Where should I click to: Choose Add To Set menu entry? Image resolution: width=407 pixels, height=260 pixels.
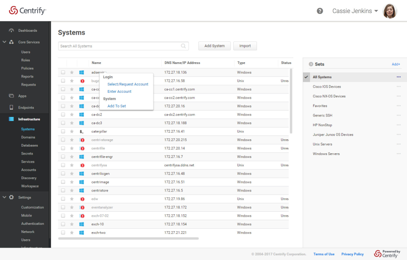pyautogui.click(x=117, y=106)
